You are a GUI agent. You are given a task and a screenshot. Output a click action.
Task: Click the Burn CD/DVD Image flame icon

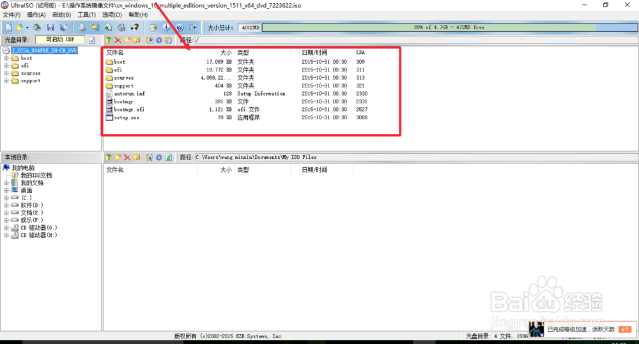[134, 27]
